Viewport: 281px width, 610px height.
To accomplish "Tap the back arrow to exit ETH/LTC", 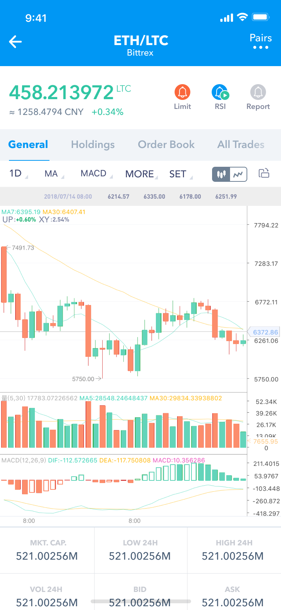I will tap(15, 42).
